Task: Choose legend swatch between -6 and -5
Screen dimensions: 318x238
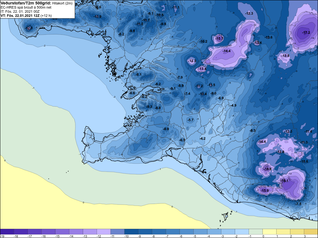Action: pos(187,232)
